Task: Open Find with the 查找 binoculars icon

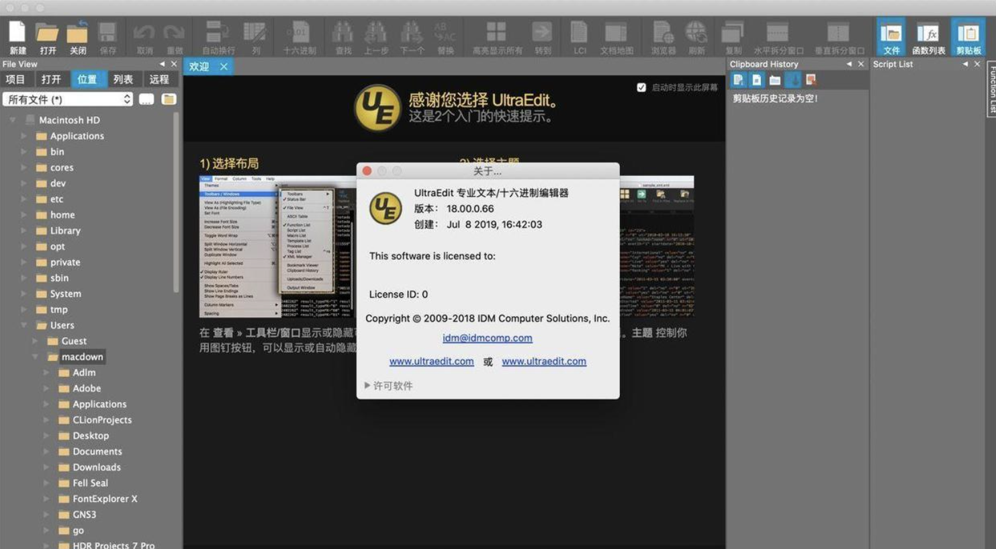Action: 343,32
